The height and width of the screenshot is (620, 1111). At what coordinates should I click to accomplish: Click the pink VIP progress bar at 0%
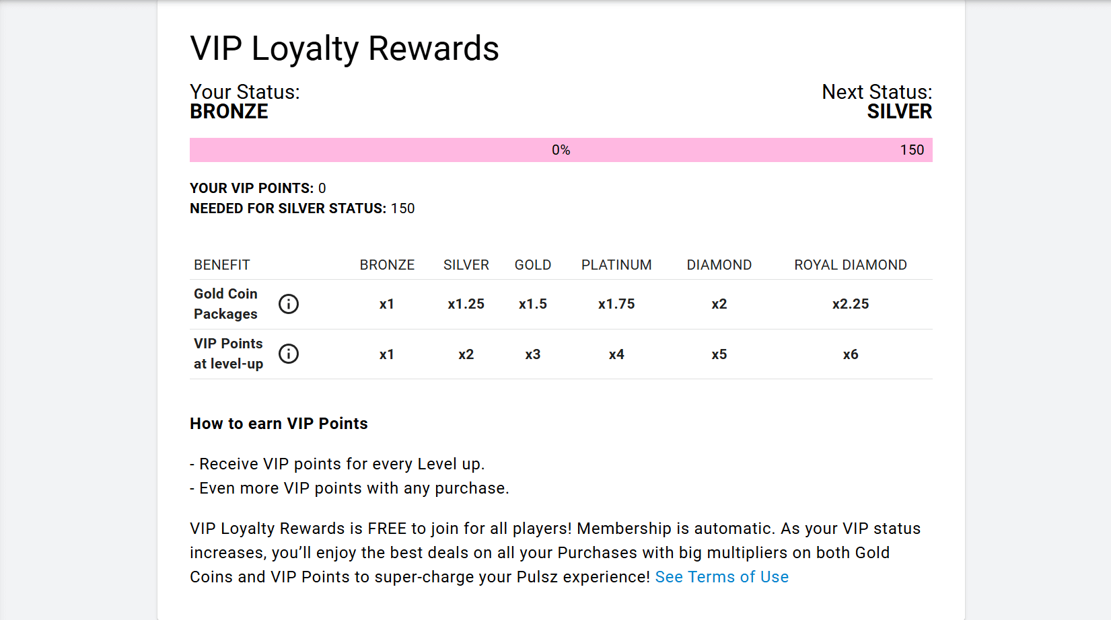[x=561, y=150]
